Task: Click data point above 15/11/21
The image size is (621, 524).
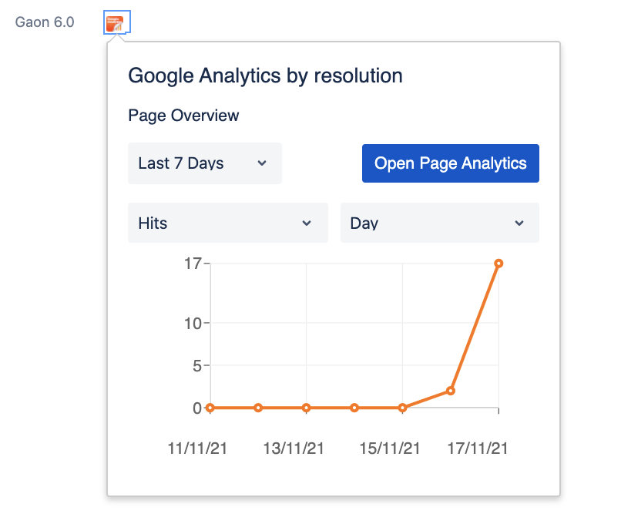Action: click(x=402, y=408)
